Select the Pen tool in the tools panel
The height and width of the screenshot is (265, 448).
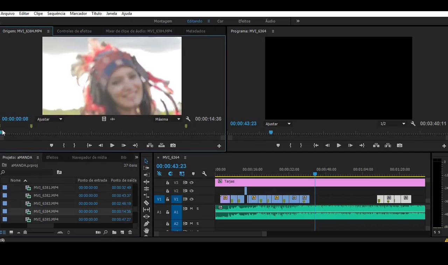(x=146, y=223)
